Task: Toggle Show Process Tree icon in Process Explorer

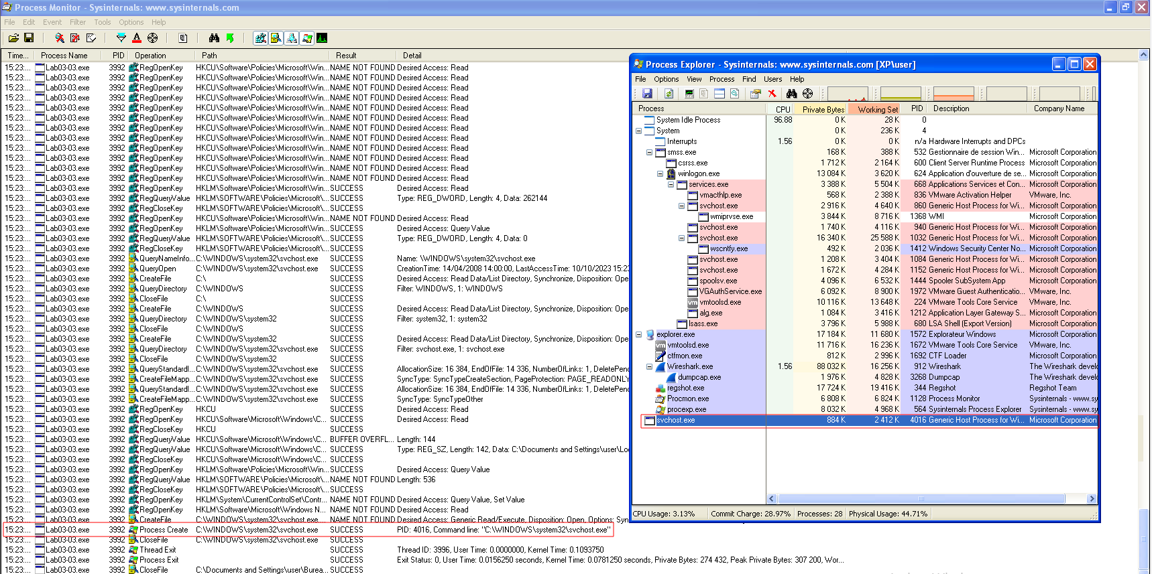Action: [x=704, y=94]
